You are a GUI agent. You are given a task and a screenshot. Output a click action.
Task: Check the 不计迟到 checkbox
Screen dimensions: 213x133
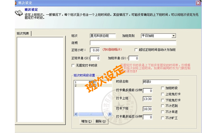pyautogui.click(x=163, y=106)
